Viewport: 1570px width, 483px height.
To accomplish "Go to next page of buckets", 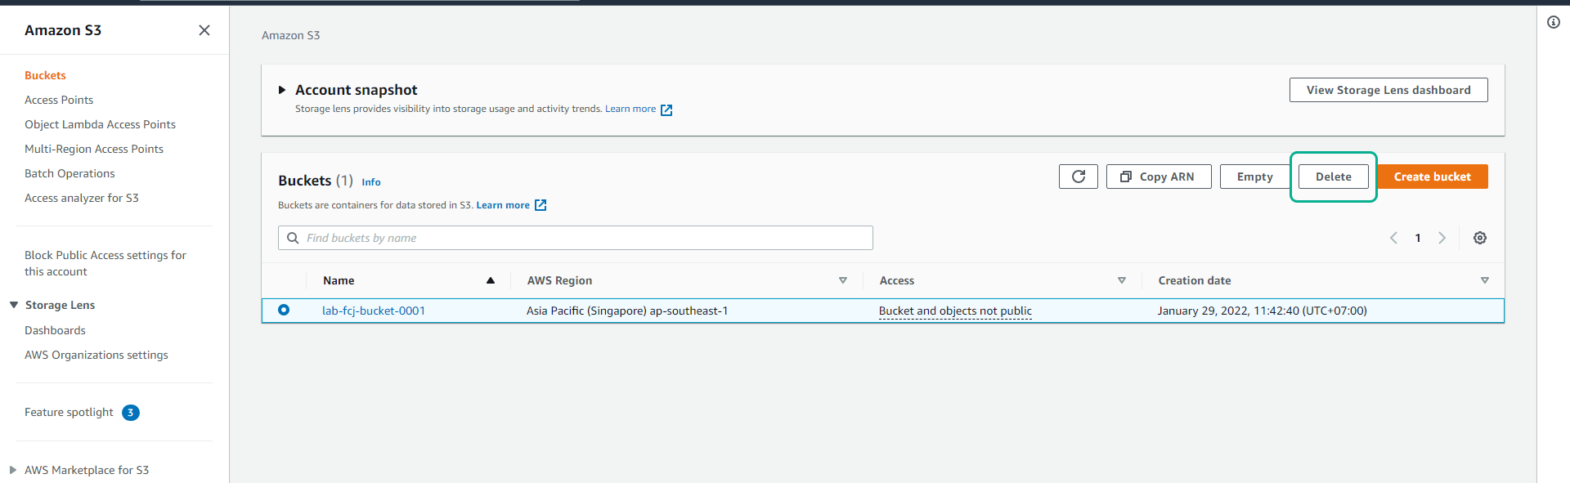I will coord(1442,238).
